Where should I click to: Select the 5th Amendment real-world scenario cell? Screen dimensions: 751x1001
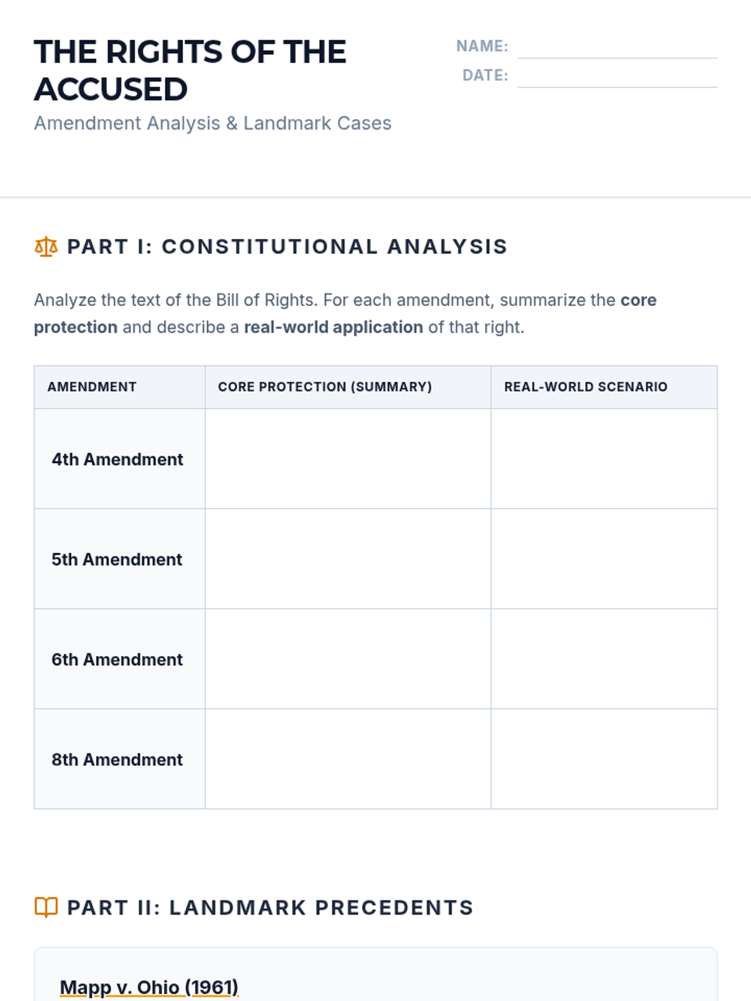pyautogui.click(x=604, y=559)
